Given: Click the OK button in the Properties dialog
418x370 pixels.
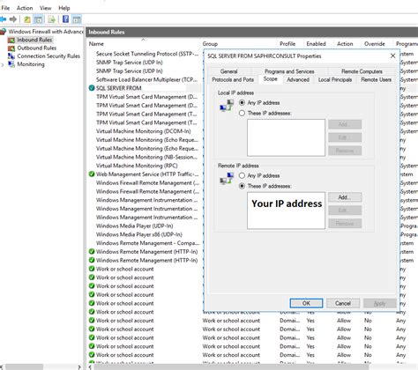Looking at the screenshot, I should [306, 303].
